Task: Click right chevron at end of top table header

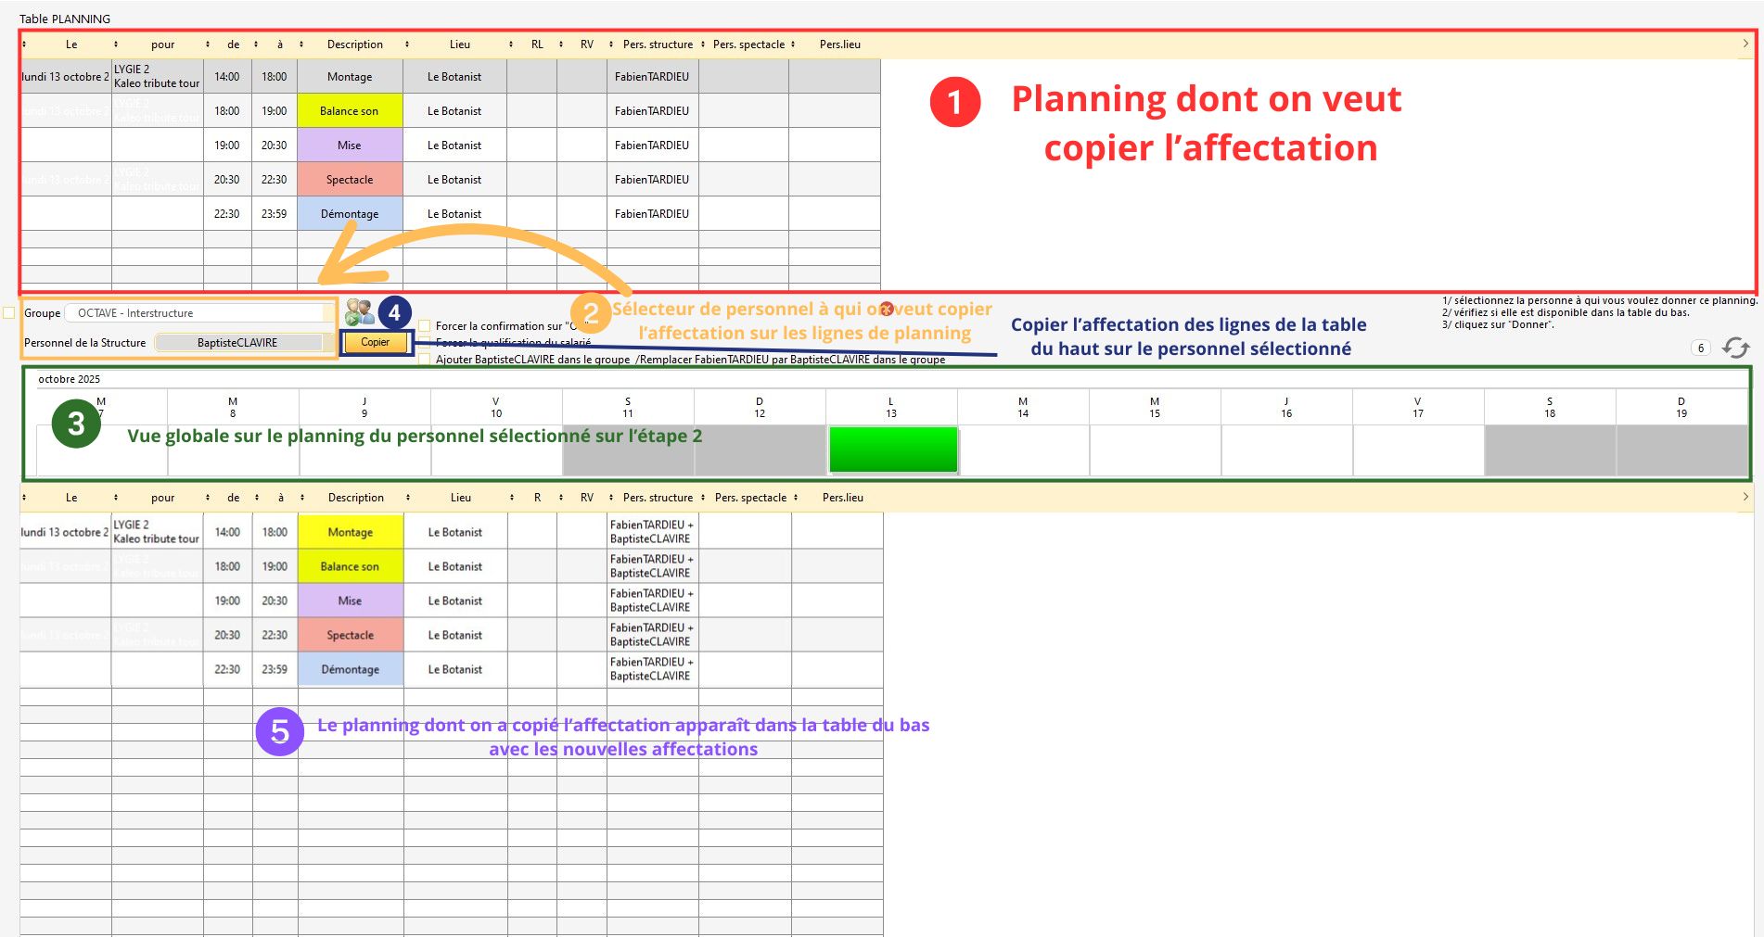Action: point(1745,44)
